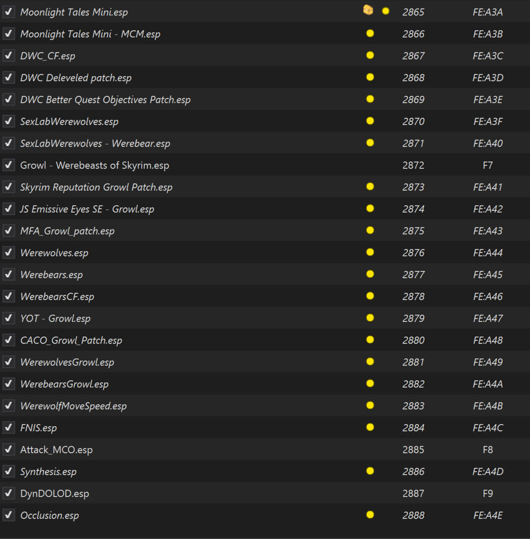The height and width of the screenshot is (539, 530).
Task: Click yellow dot for Moonlight Tales Mini - MCM.esp
Action: click(370, 33)
